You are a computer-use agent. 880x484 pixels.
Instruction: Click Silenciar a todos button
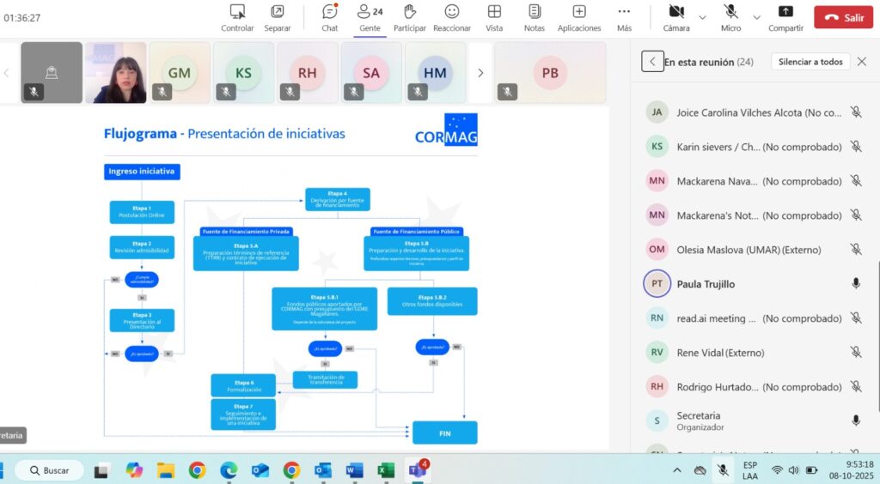[x=810, y=62]
